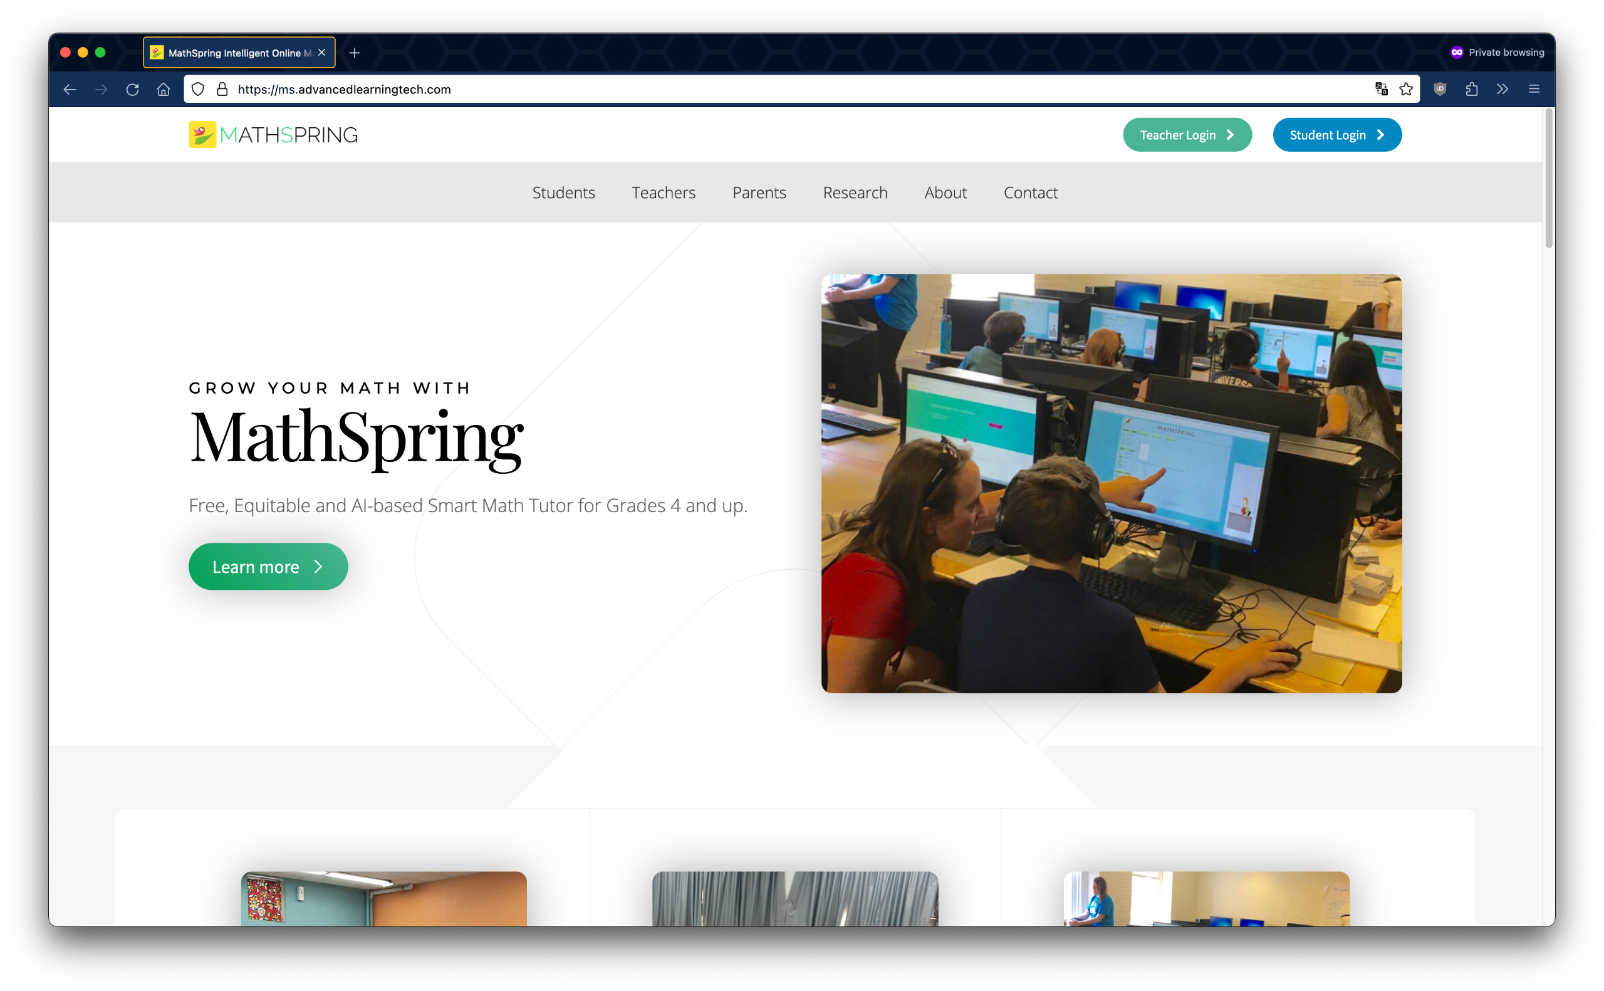Viewport: 1604px width, 991px height.
Task: Bookmark this page with star icon
Action: click(x=1405, y=89)
